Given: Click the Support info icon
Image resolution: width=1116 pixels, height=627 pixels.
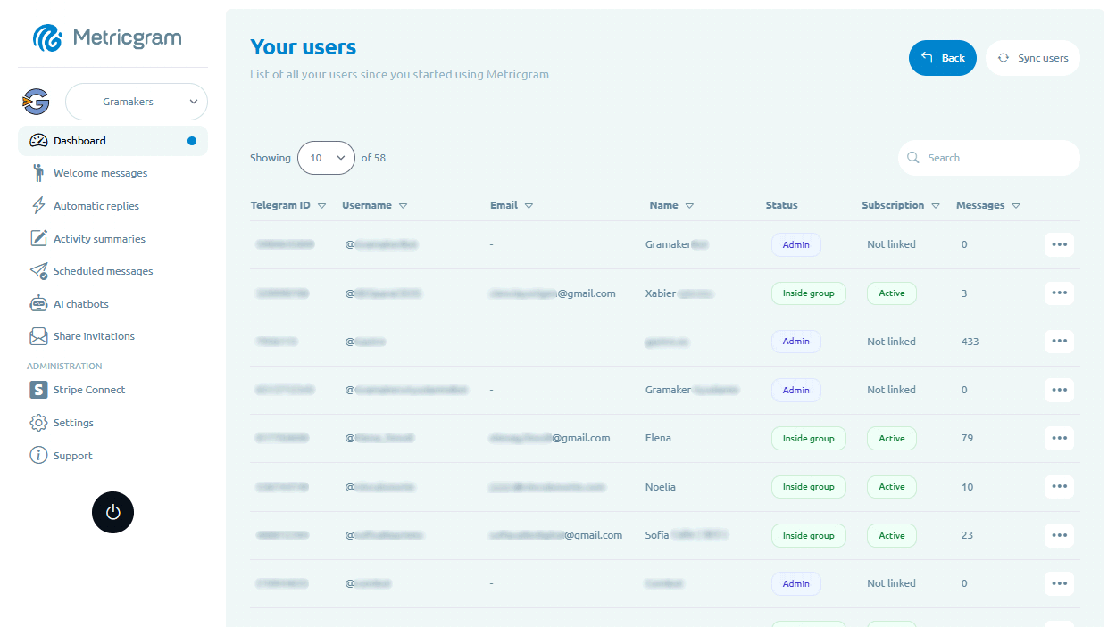Looking at the screenshot, I should pos(37,455).
